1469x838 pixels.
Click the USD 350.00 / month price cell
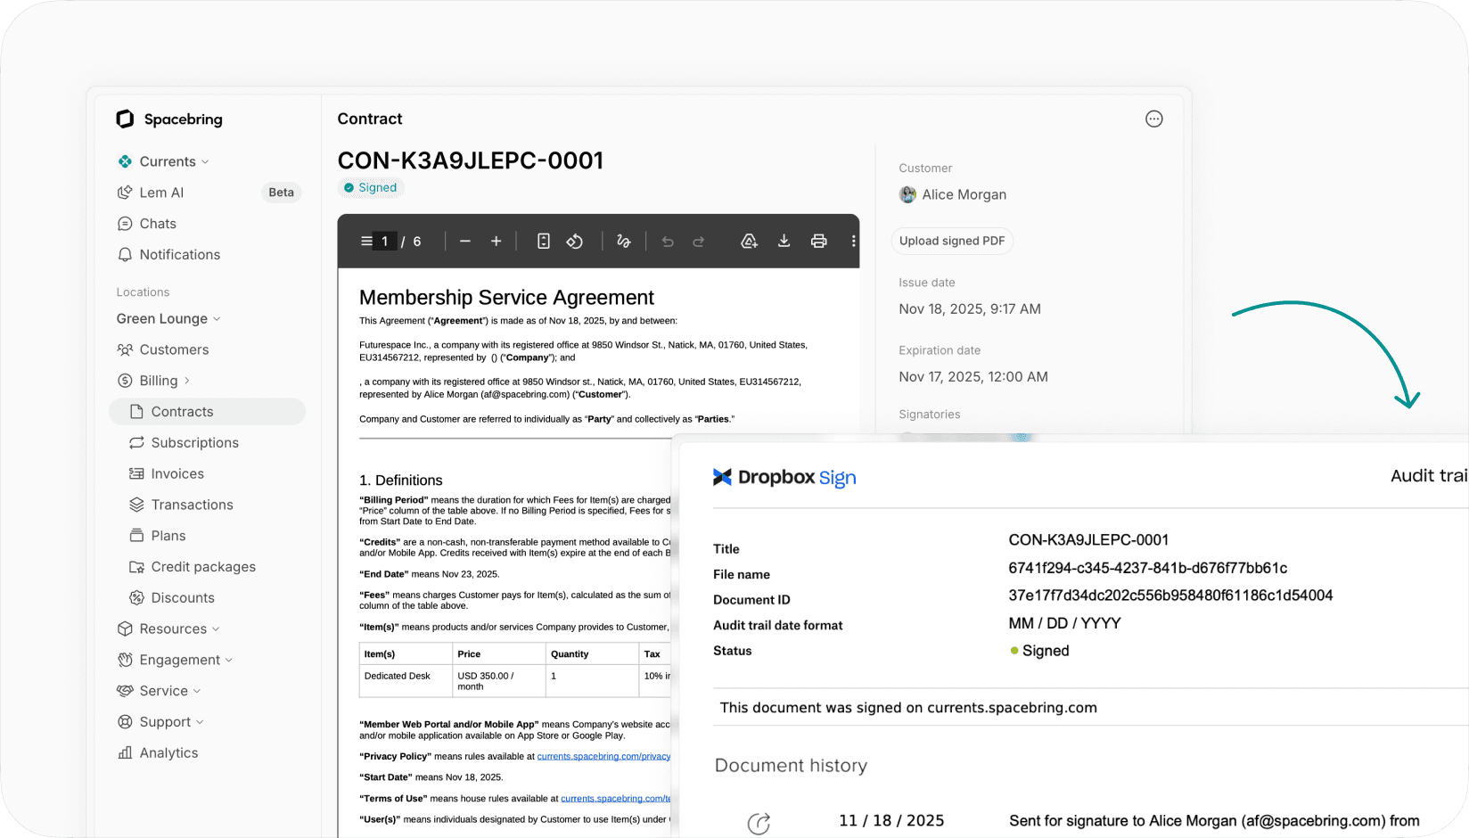coord(498,682)
